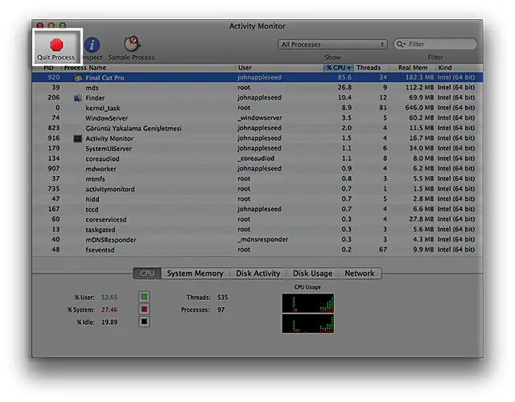Select the mDNSResponder process
The width and height of the screenshot is (515, 402).
(111, 240)
